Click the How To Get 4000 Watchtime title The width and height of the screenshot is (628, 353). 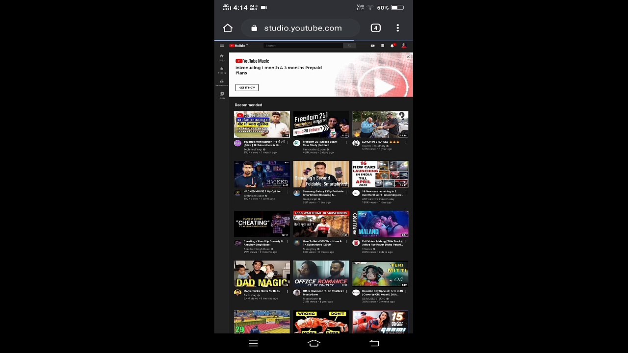[x=322, y=243]
